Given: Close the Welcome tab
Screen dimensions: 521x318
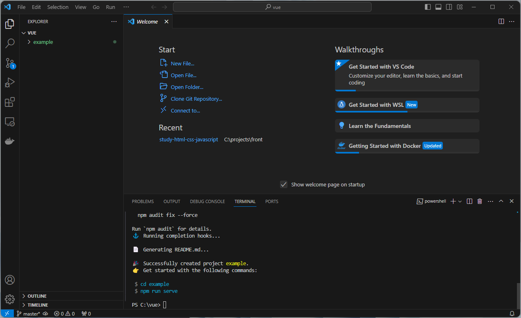Looking at the screenshot, I should click(166, 22).
